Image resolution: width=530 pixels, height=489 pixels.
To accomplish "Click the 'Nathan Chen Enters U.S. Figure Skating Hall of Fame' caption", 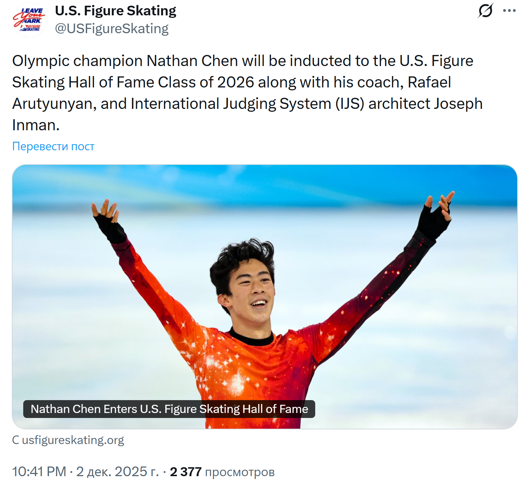I will coord(169,409).
